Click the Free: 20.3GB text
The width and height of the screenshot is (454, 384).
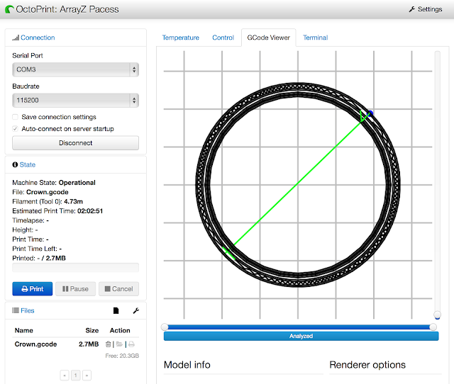pyautogui.click(x=122, y=356)
